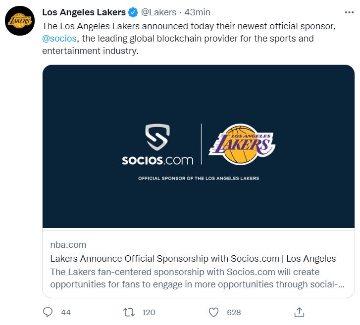The image size is (360, 325).
Task: Click the like count 628
Action: (234, 312)
